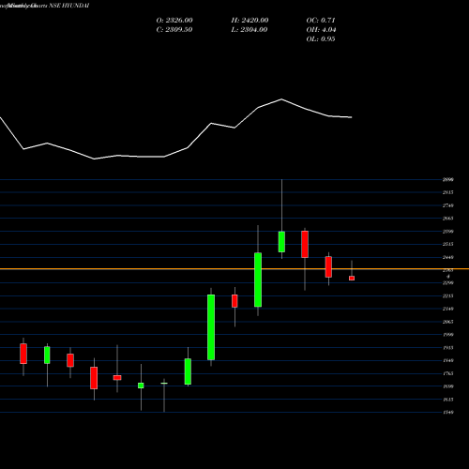Click the 2213 price axis label
The width and height of the screenshot is (469, 469).
tap(447, 296)
